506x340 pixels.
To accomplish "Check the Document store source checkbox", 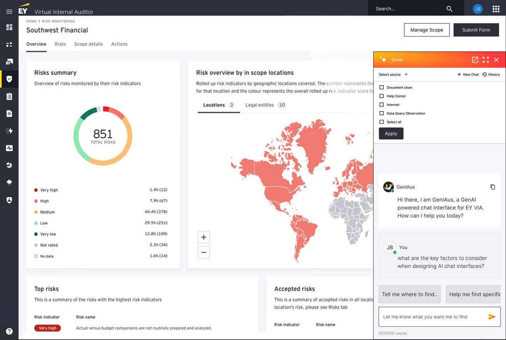I will [x=381, y=88].
